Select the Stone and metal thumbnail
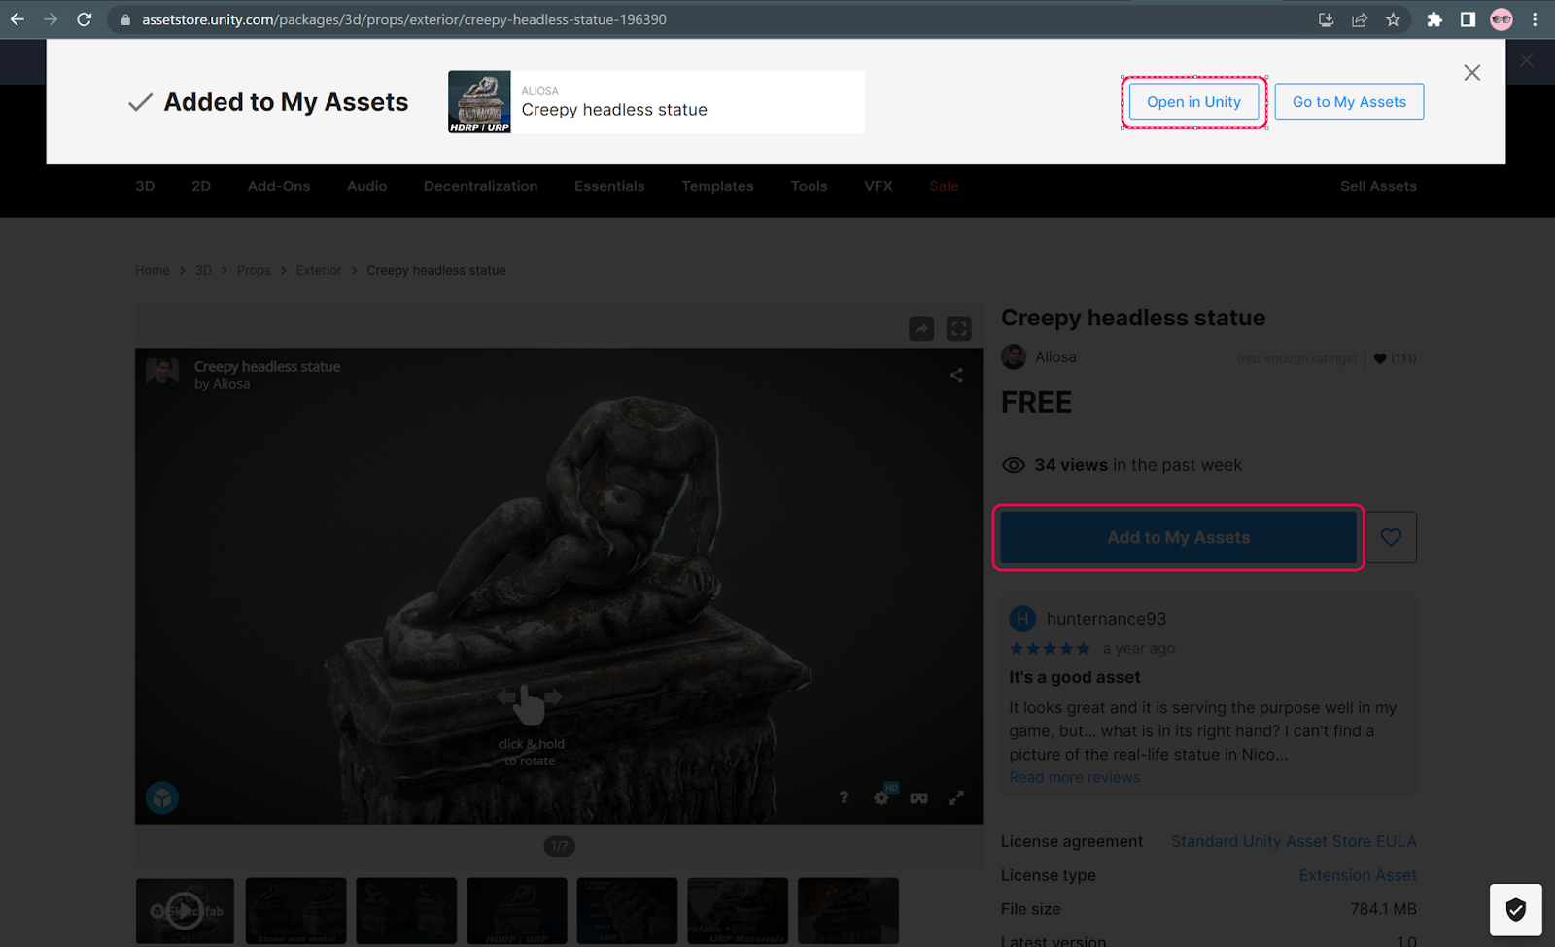 click(296, 911)
